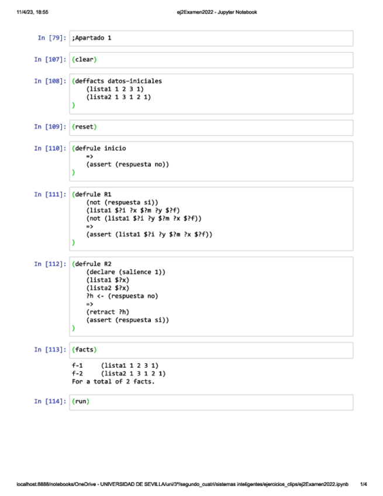Image resolution: width=383 pixels, height=496 pixels.
Task: Click the 'In [111]:' prompt label
Action: tap(50, 194)
